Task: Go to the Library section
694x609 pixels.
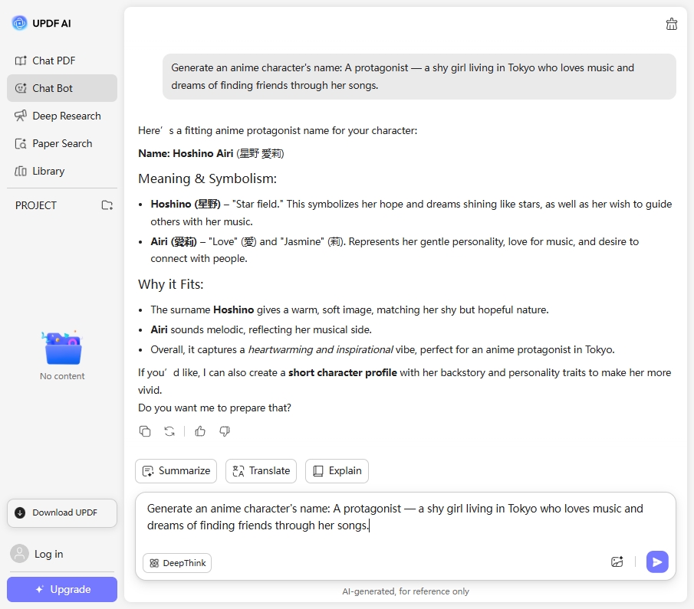Action: tap(48, 171)
